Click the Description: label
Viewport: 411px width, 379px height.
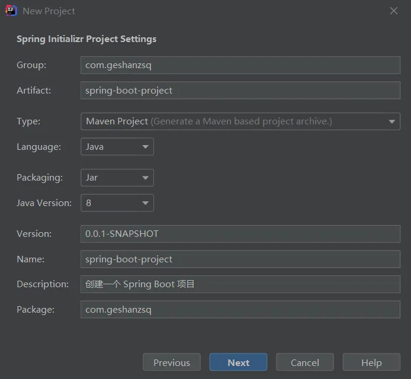click(43, 284)
